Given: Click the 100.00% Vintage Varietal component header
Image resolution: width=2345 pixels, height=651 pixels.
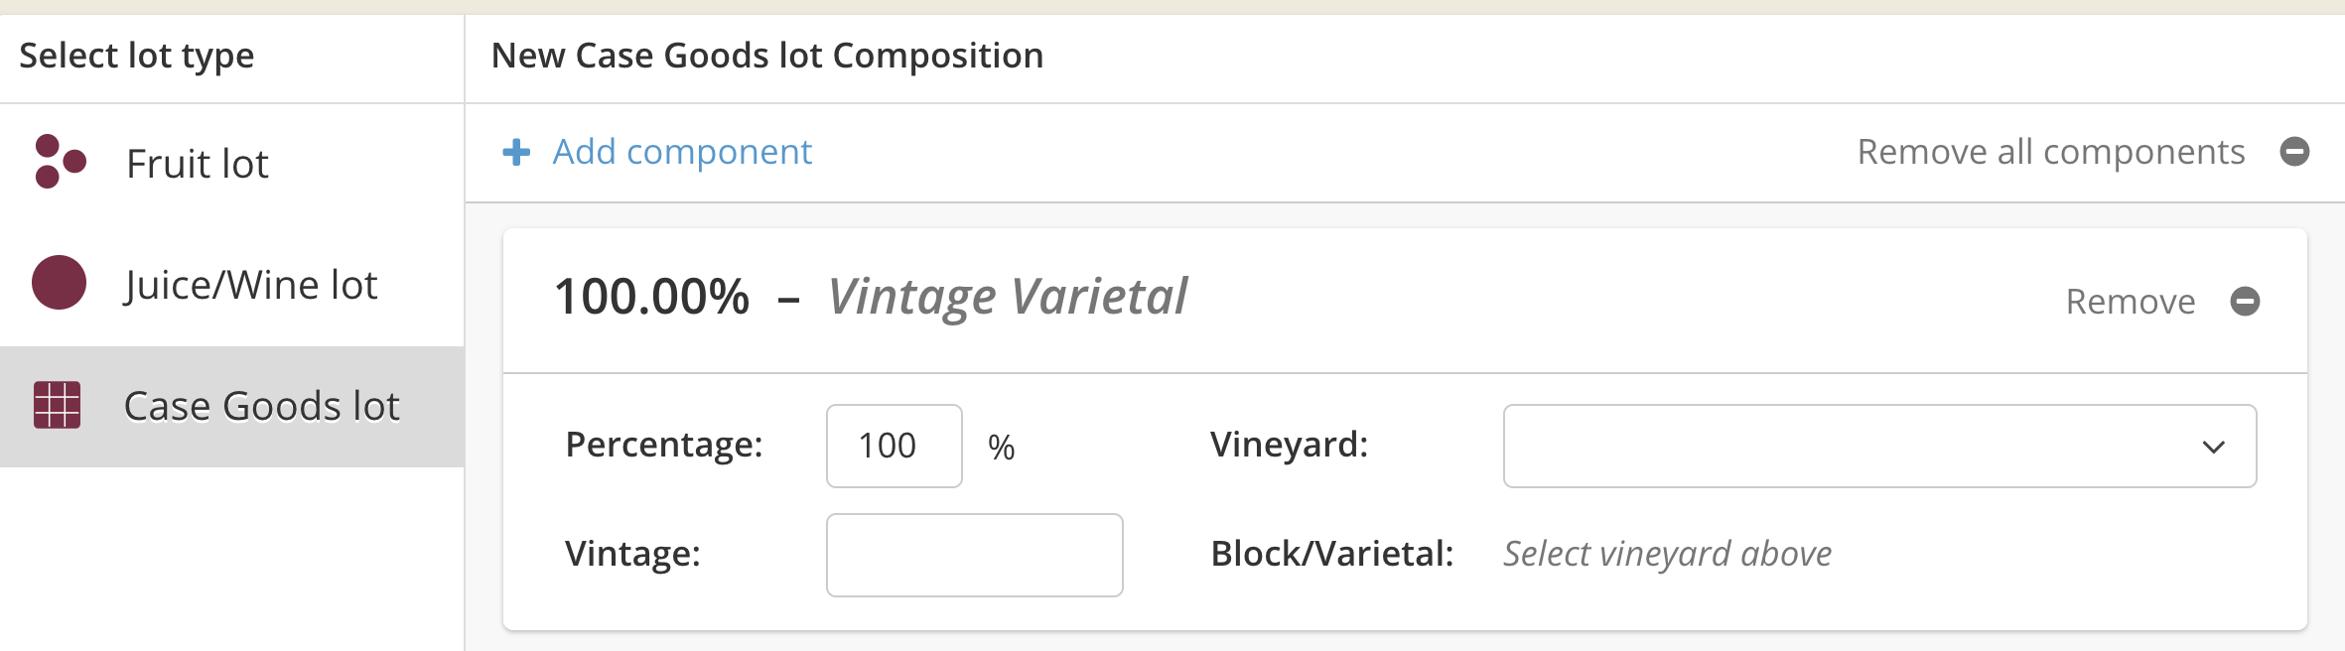Looking at the screenshot, I should (871, 297).
